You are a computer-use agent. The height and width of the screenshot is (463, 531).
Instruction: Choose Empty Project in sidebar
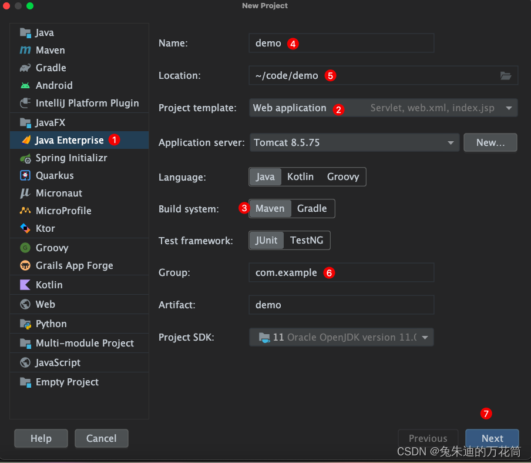coord(79,382)
